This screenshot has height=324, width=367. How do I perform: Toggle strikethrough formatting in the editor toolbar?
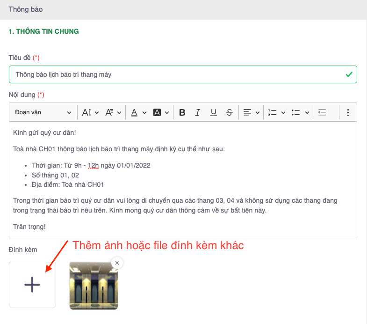click(229, 112)
